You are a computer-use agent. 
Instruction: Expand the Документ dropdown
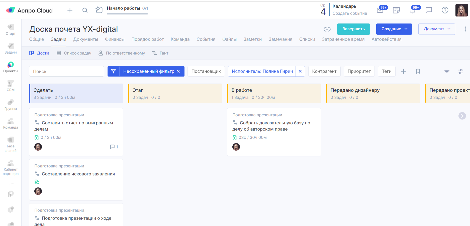[x=436, y=29]
